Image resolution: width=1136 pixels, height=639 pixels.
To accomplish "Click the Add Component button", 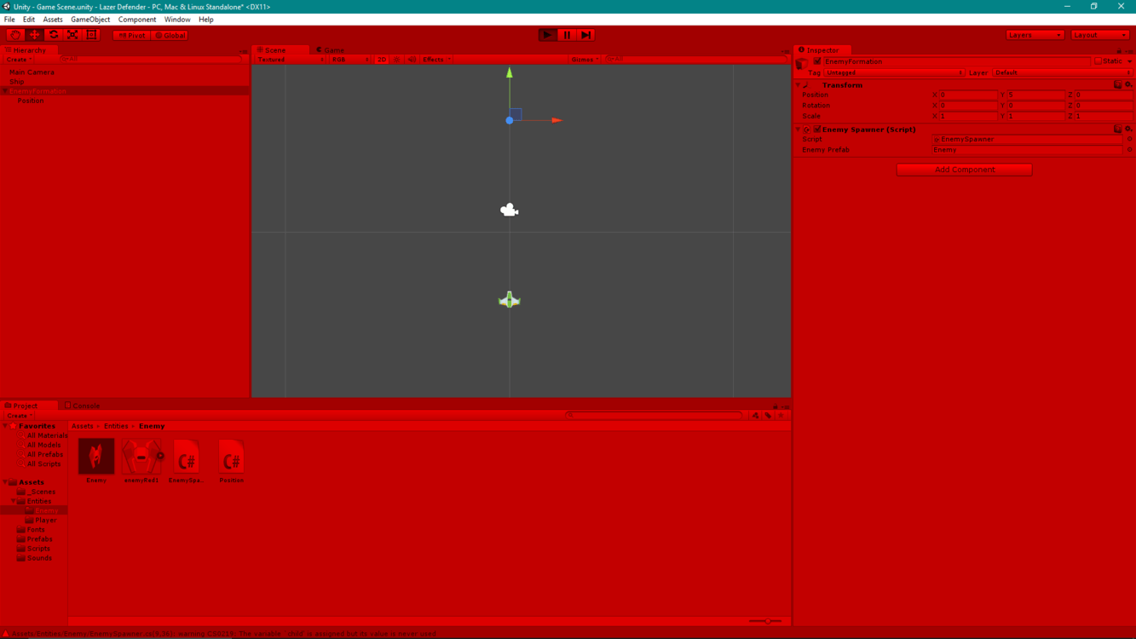I will pyautogui.click(x=964, y=170).
